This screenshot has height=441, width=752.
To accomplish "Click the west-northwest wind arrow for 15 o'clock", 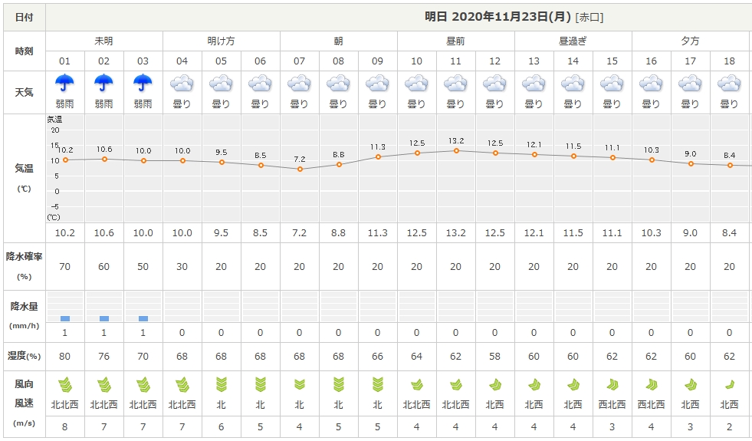I will pyautogui.click(x=612, y=384).
